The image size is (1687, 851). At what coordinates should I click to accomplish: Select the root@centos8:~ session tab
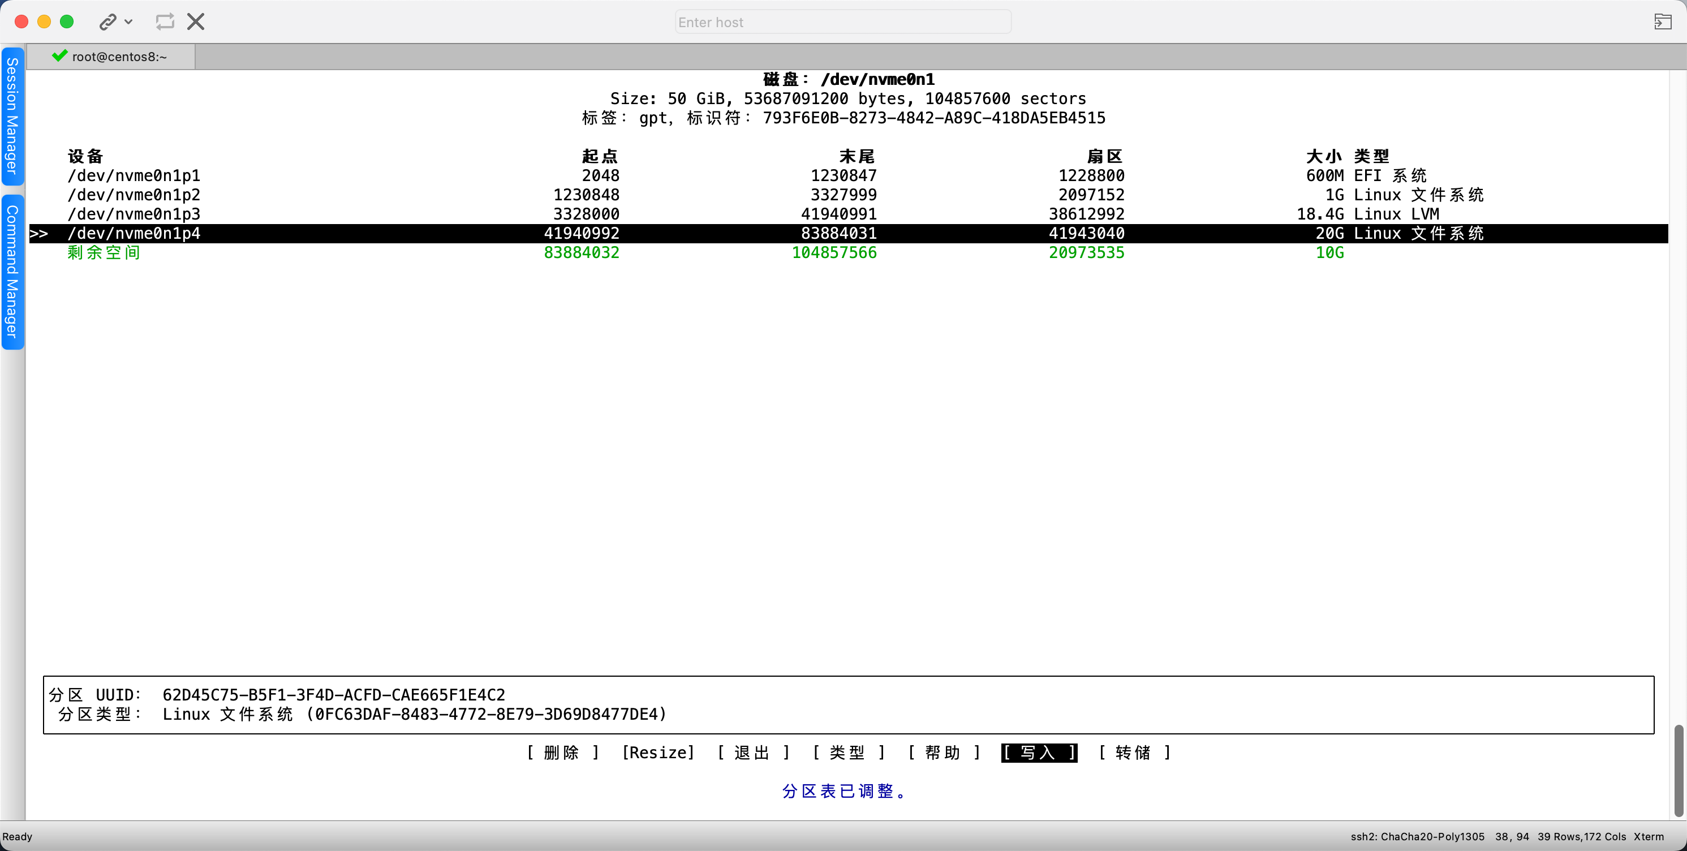coord(119,57)
